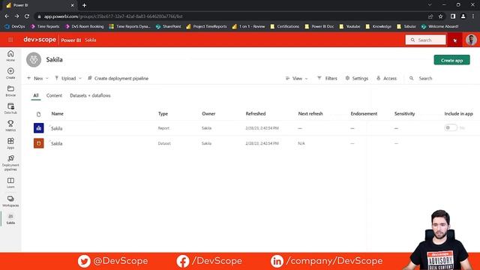Close the Power BI browser tab
Viewport: 480px width, 270px height.
(73, 5)
